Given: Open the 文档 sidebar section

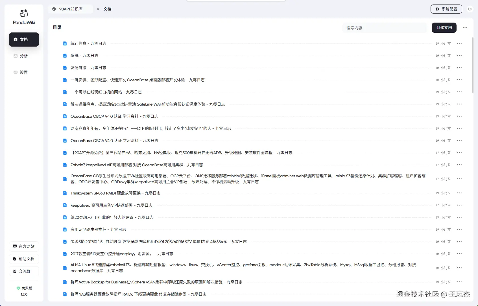Looking at the screenshot, I should click(x=24, y=40).
